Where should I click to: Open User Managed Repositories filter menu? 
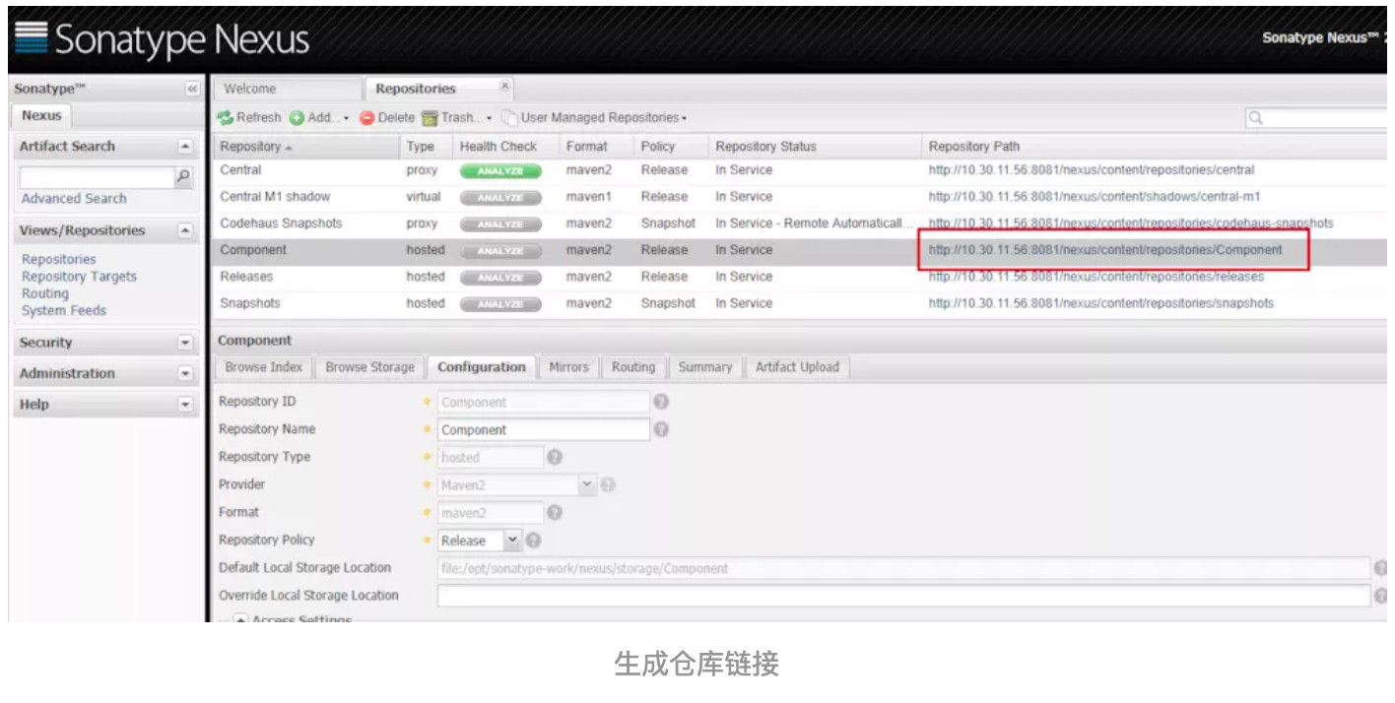(x=594, y=117)
